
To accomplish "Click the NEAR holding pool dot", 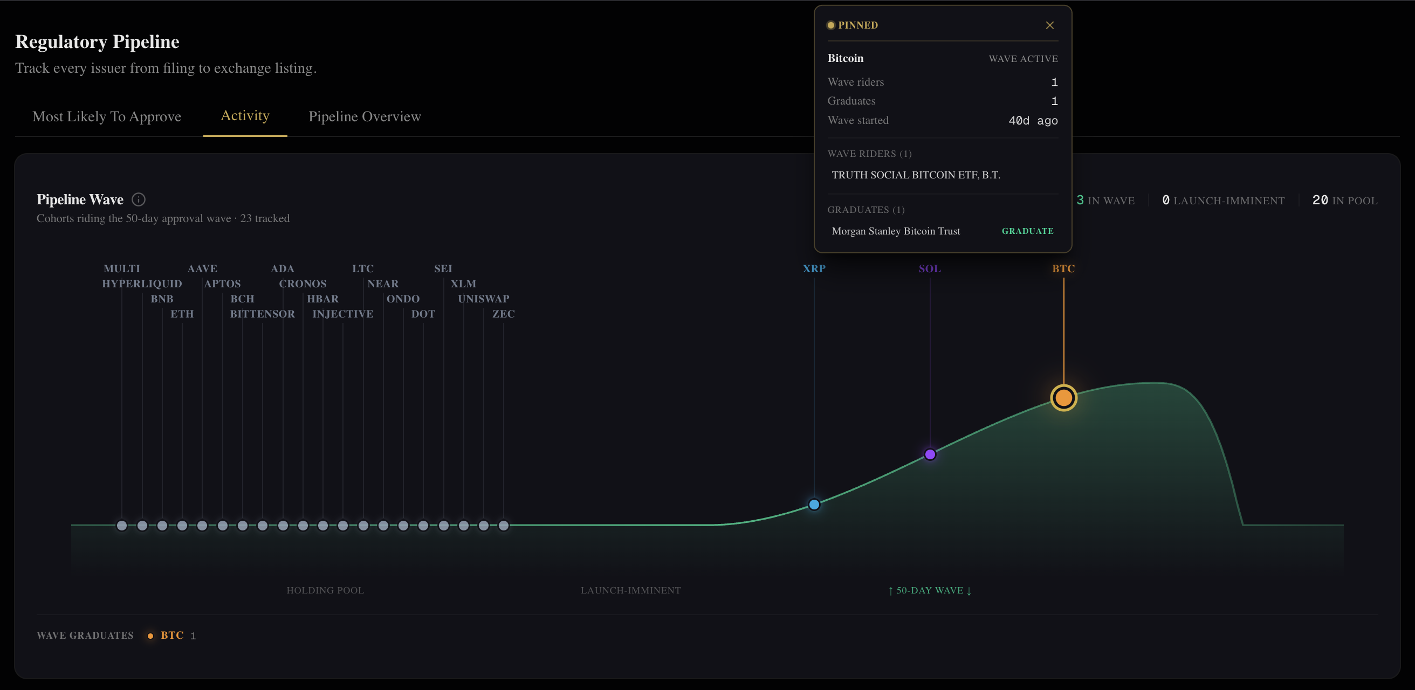I will pyautogui.click(x=383, y=526).
